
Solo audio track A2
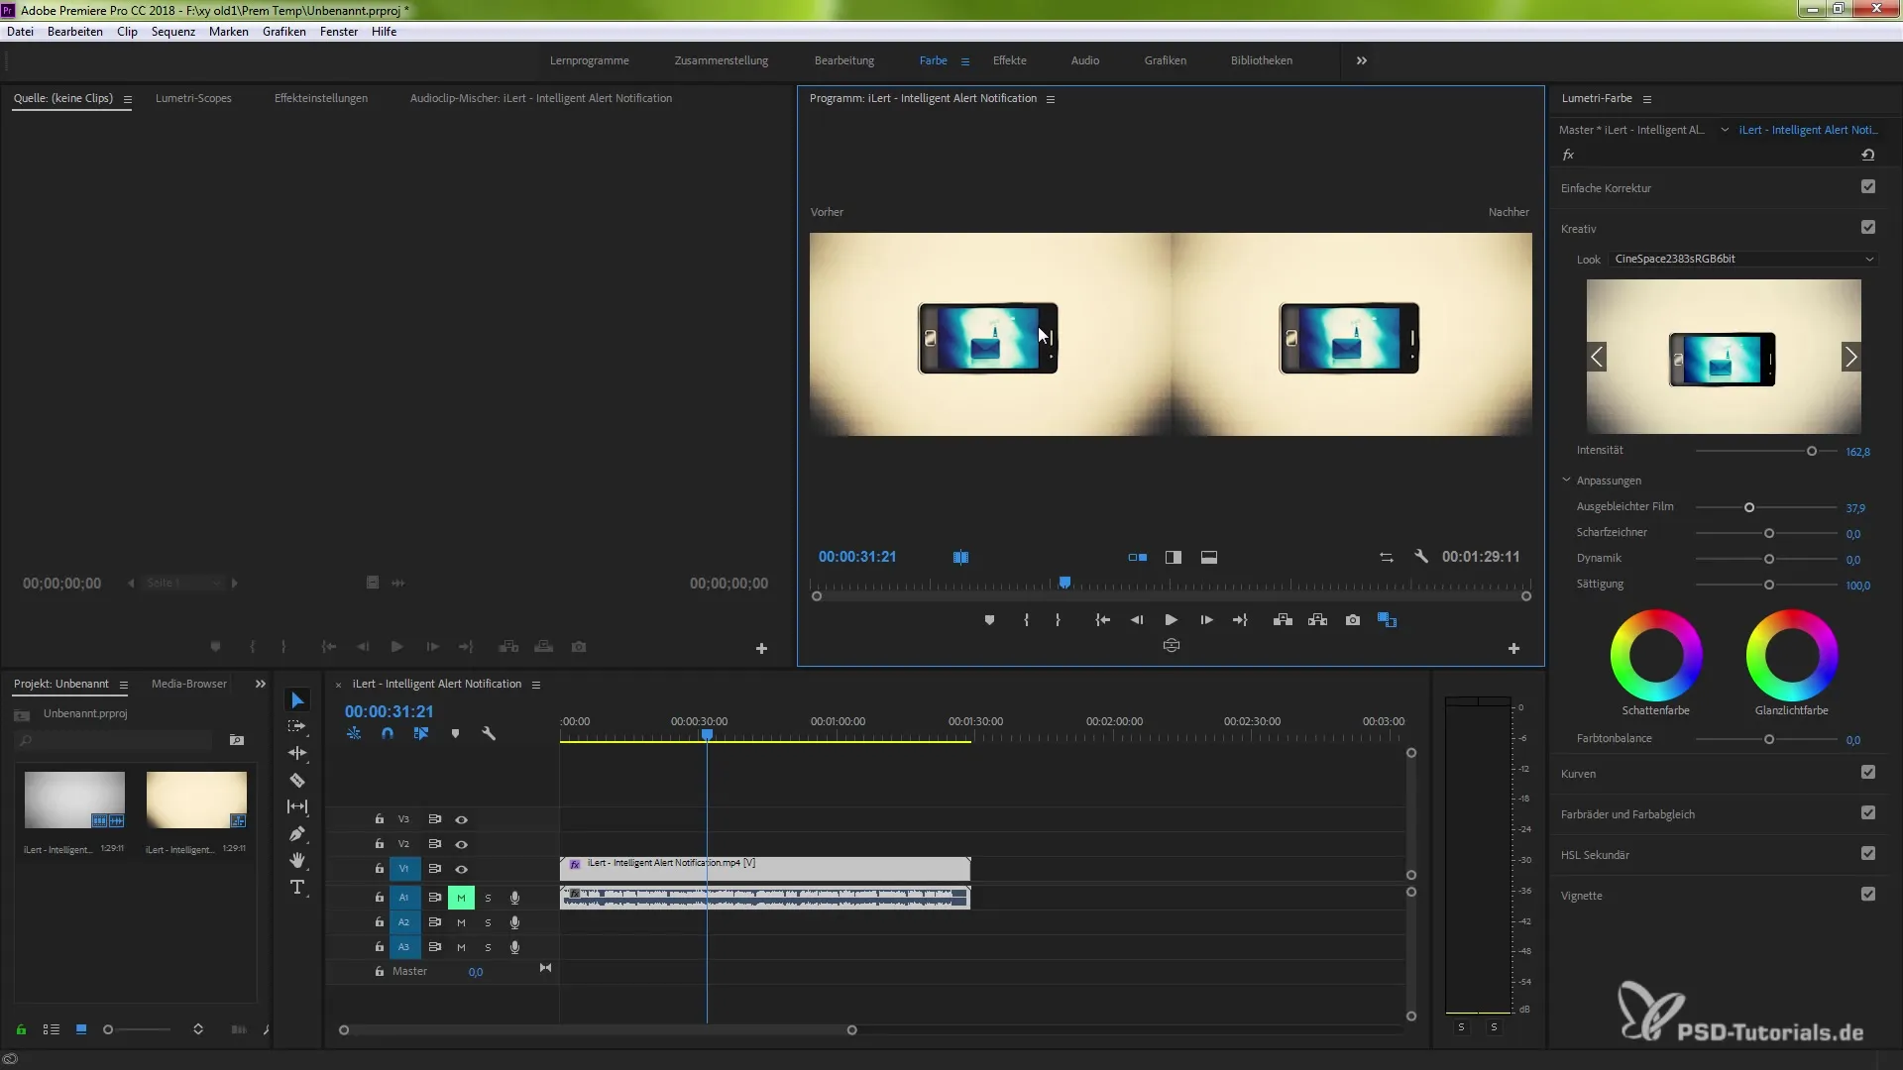point(488,922)
